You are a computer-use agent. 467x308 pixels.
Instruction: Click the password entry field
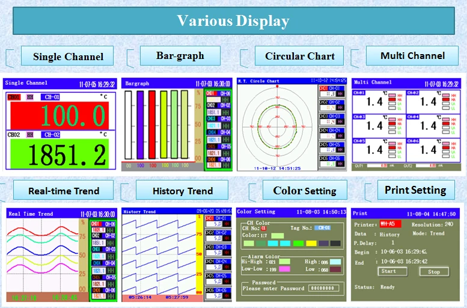point(324,288)
